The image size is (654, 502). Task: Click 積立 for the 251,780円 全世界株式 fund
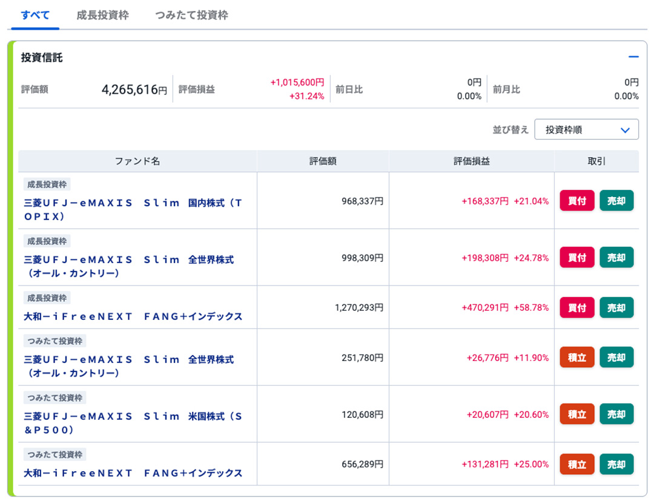[577, 357]
